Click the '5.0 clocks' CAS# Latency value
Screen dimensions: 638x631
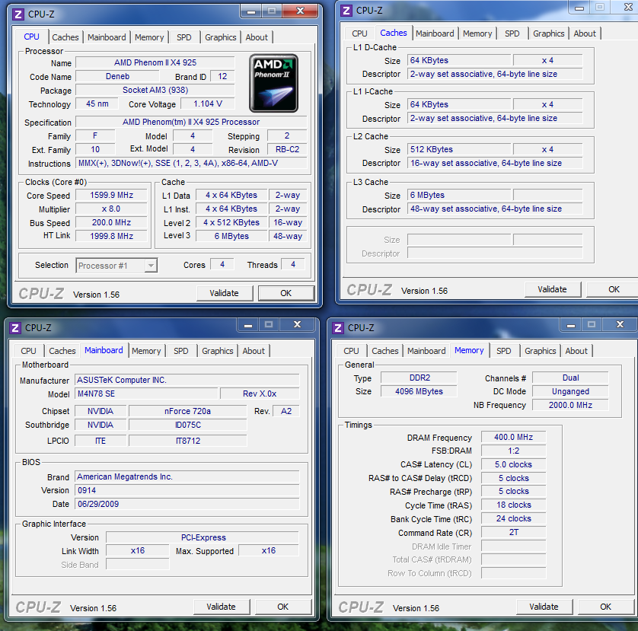pyautogui.click(x=513, y=464)
